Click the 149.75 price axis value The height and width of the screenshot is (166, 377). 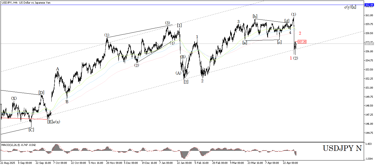pos(369,97)
